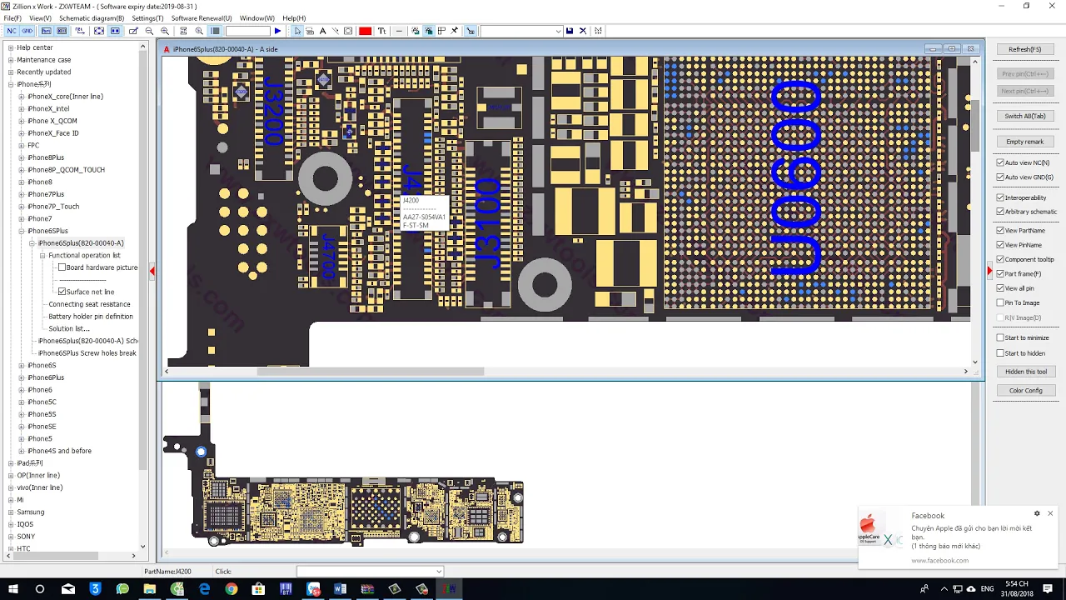Select the pointer arrow tool
Image resolution: width=1066 pixels, height=600 pixels.
297,31
